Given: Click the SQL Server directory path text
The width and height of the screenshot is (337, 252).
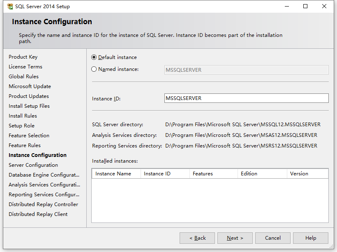Looking at the screenshot, I should point(243,125).
